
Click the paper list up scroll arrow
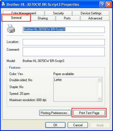pyautogui.click(x=99, y=80)
